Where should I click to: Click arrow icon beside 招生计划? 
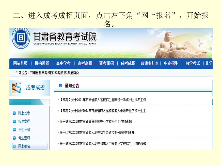[14, 130]
